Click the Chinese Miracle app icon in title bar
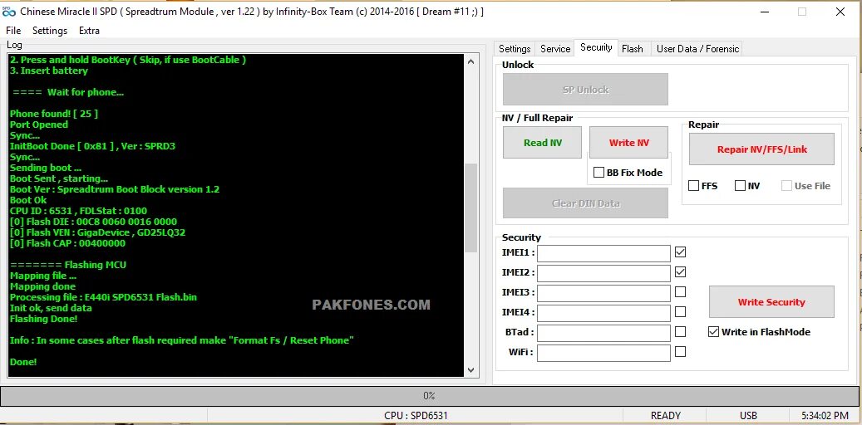862x425 pixels. point(9,12)
